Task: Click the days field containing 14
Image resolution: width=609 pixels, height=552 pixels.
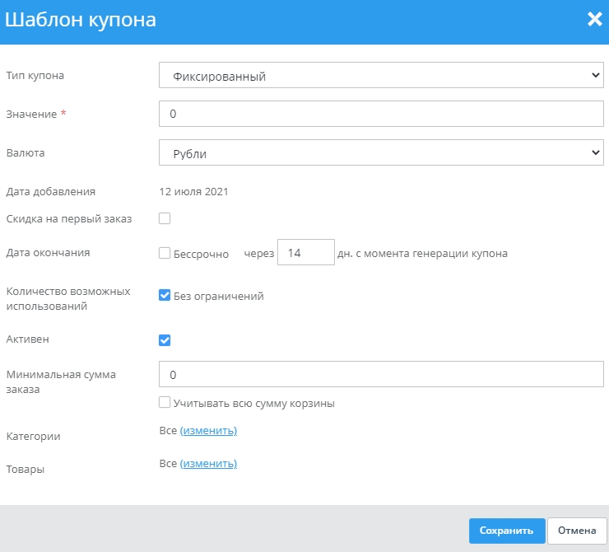Action: (306, 252)
